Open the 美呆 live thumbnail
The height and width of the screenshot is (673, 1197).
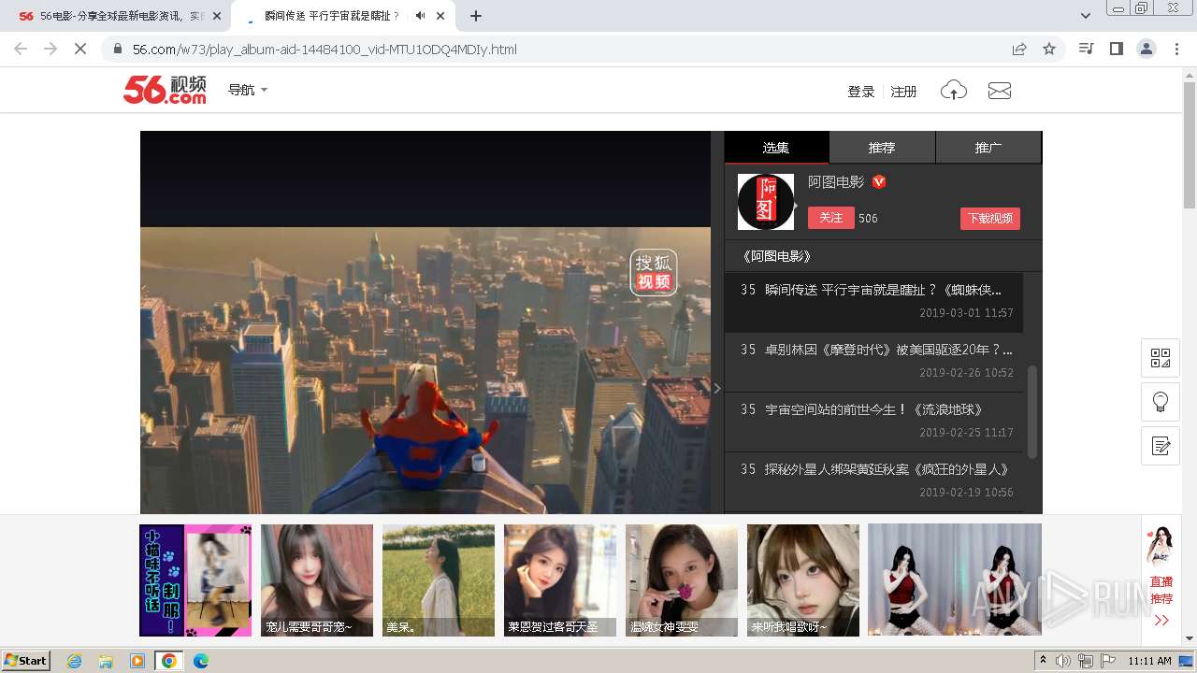click(x=439, y=580)
